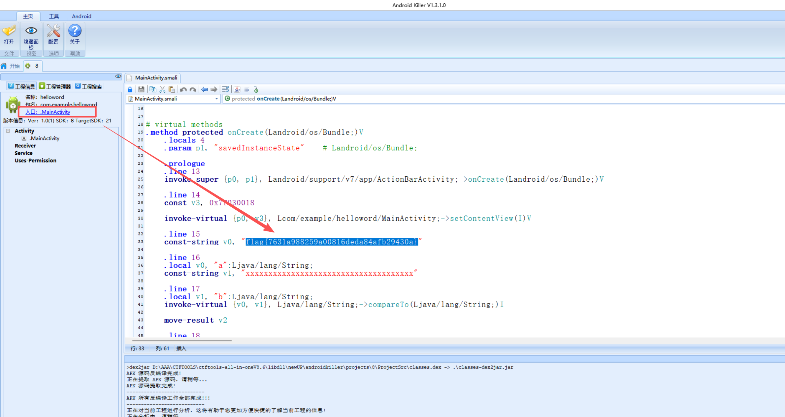Toggle the eye icon above project panel
The height and width of the screenshot is (417, 785).
[x=118, y=76]
